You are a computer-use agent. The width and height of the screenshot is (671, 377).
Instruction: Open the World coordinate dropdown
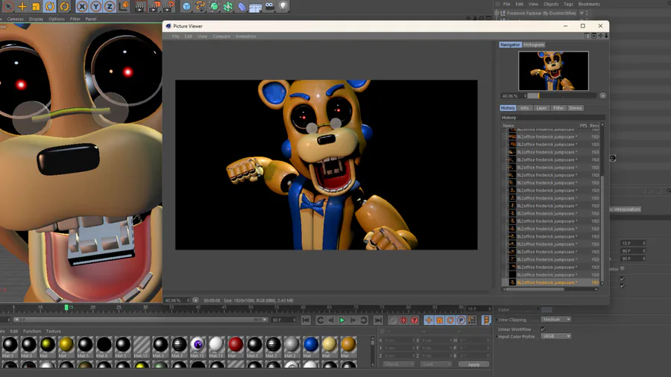pyautogui.click(x=398, y=364)
